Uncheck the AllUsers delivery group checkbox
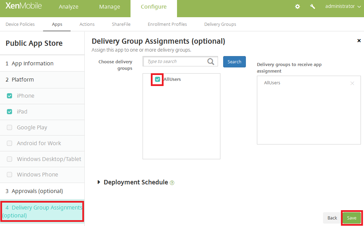This screenshot has height=226, width=364. [158, 79]
